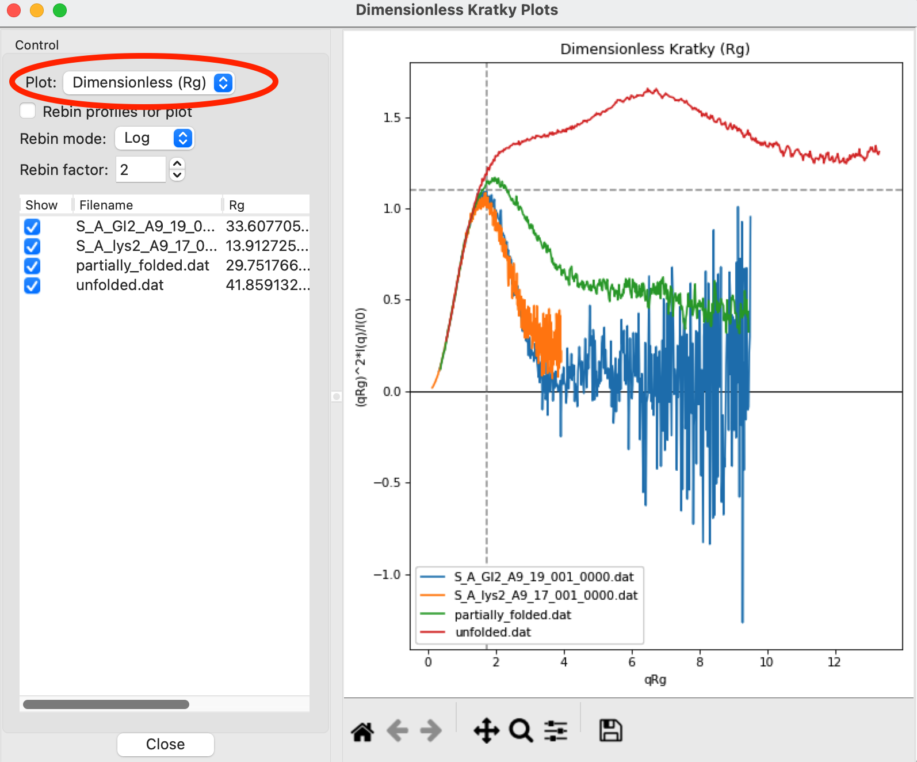Save the figure using the disk icon
This screenshot has height=762, width=917.
click(x=610, y=730)
